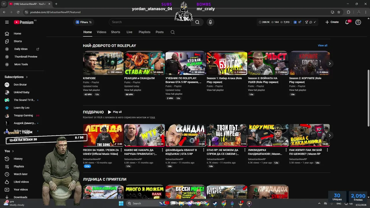Open the YouTube hamburger guide menu

[7, 22]
